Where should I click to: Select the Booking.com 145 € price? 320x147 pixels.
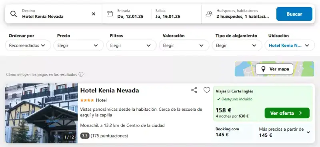click(227, 132)
